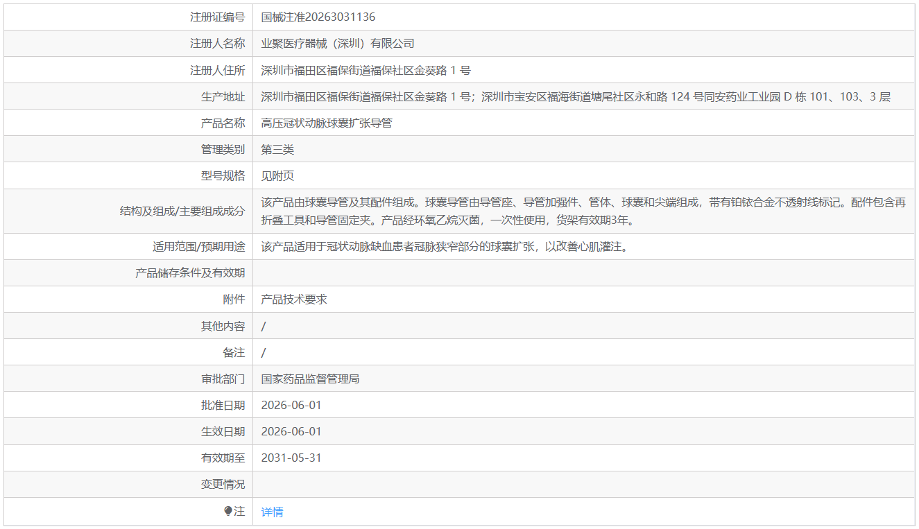The height and width of the screenshot is (529, 919).
Task: Click the 生效日期 row label
Action: [223, 431]
